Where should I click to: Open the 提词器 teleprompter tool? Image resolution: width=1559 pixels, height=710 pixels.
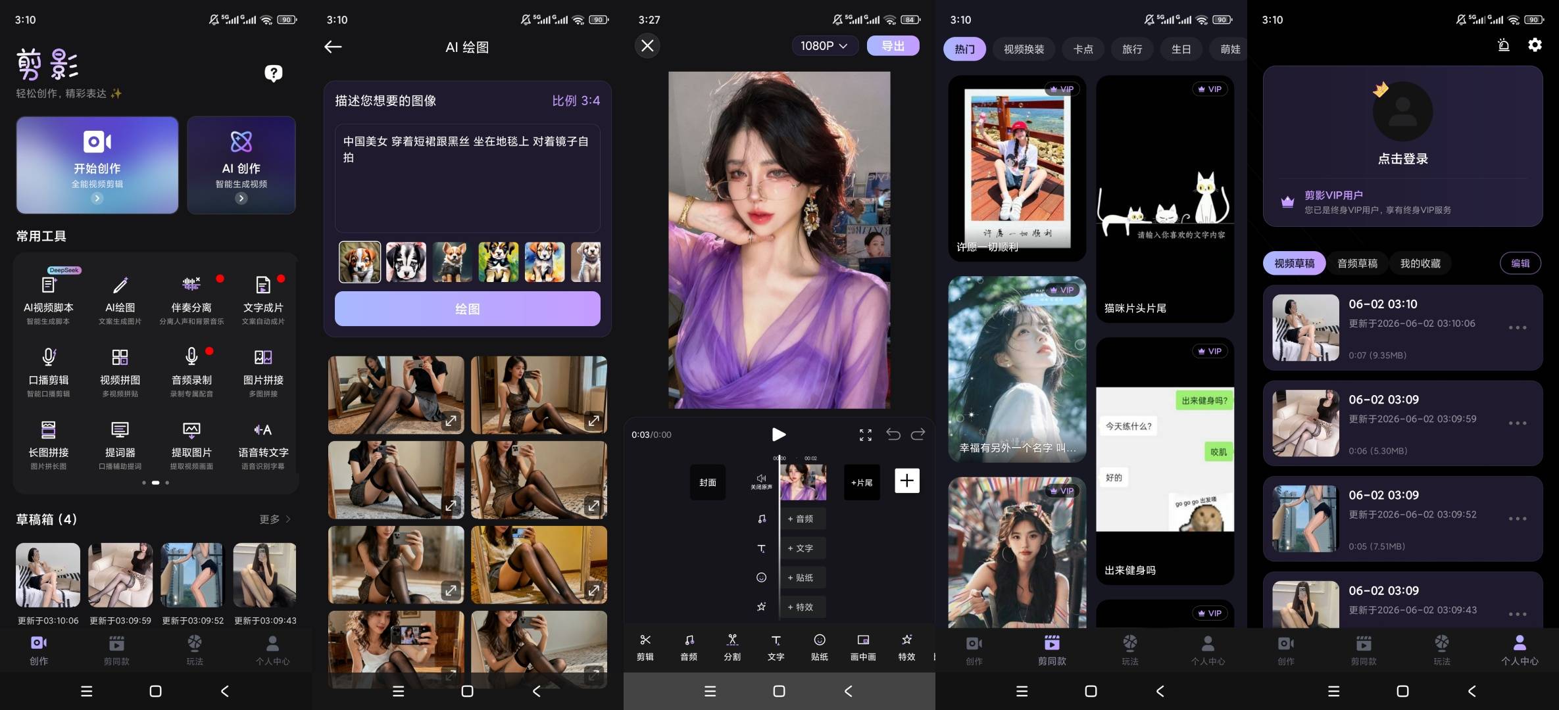pos(120,444)
